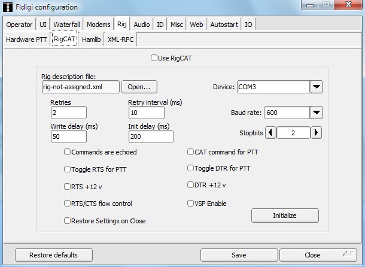Decrease Stopbits with left arrow
Image resolution: width=365 pixels, height=267 pixels.
[270, 133]
